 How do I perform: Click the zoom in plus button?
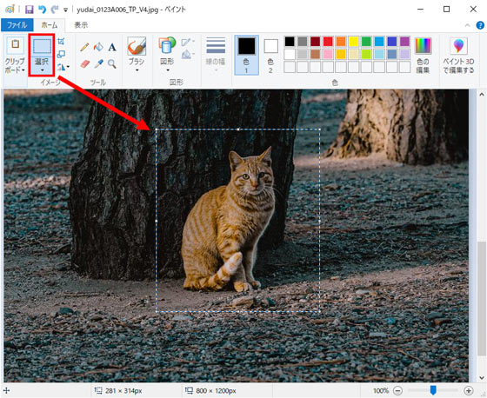click(469, 390)
